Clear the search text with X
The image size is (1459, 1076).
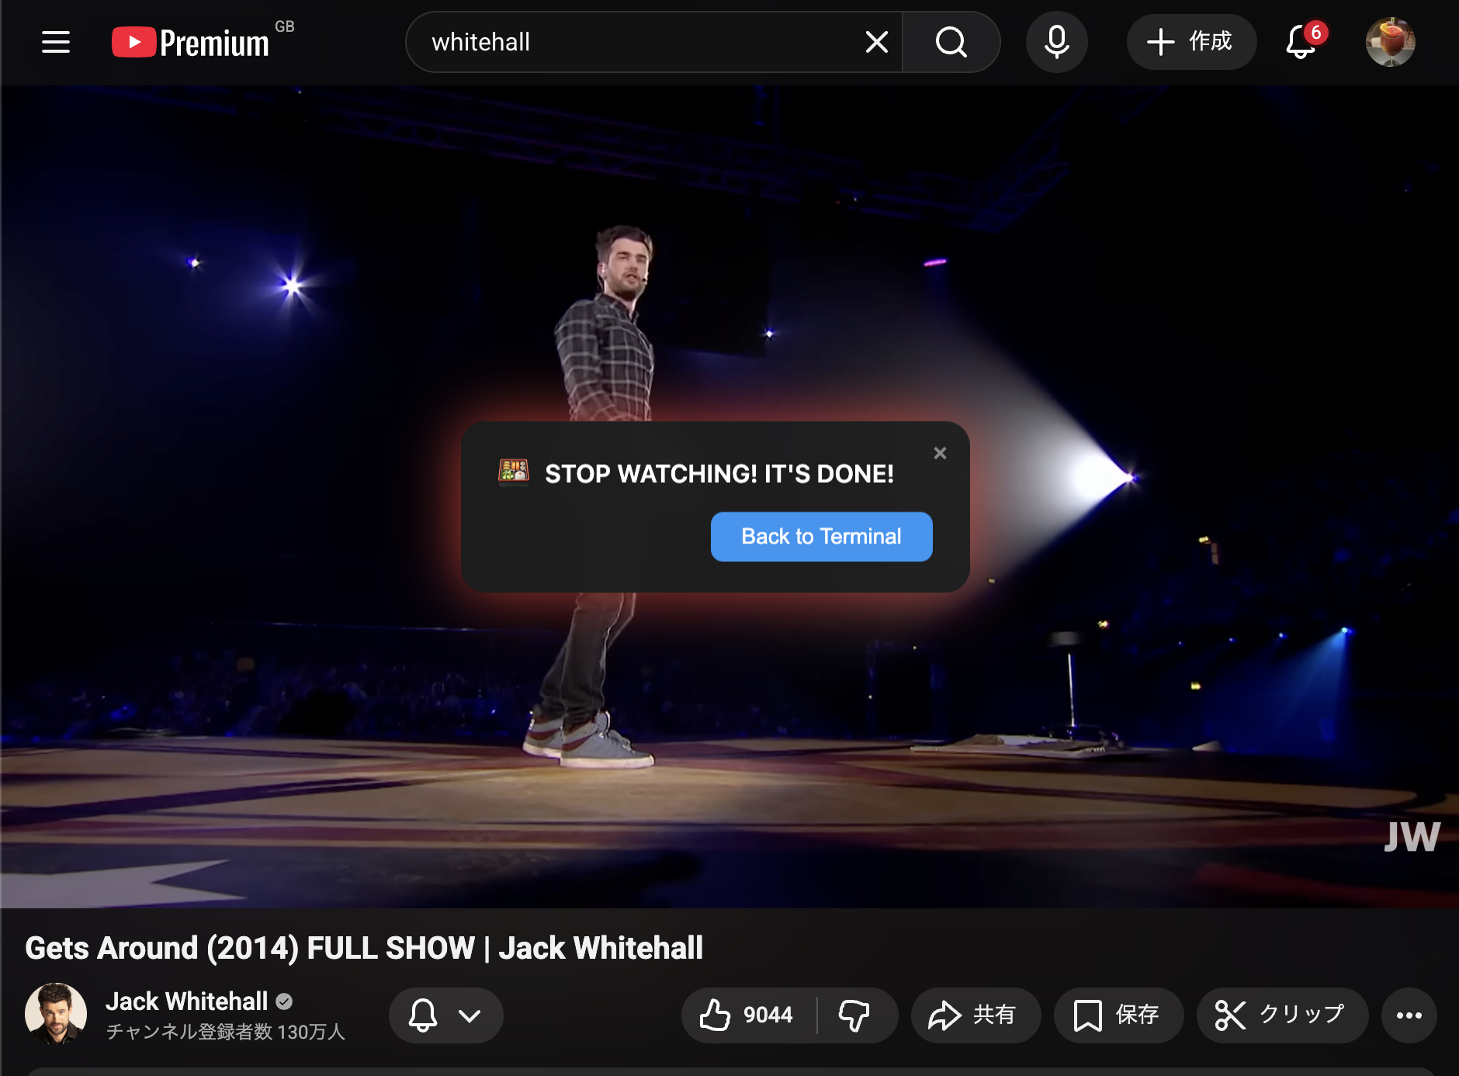click(876, 42)
